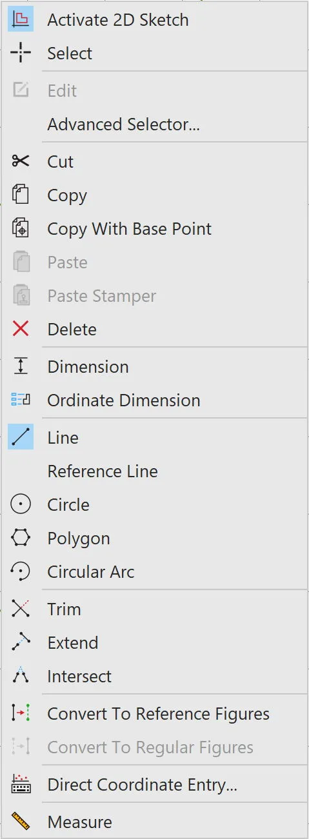Click the ruler Measure icon

tap(21, 822)
